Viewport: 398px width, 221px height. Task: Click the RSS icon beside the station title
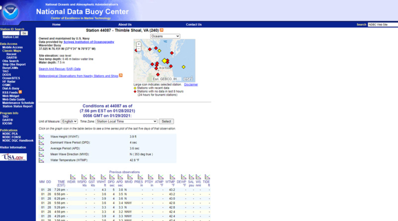tap(161, 30)
